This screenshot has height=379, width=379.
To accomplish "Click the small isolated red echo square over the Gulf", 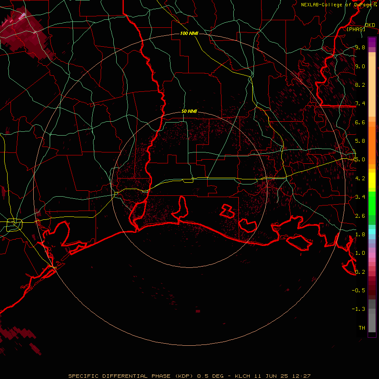I will 198,311.
